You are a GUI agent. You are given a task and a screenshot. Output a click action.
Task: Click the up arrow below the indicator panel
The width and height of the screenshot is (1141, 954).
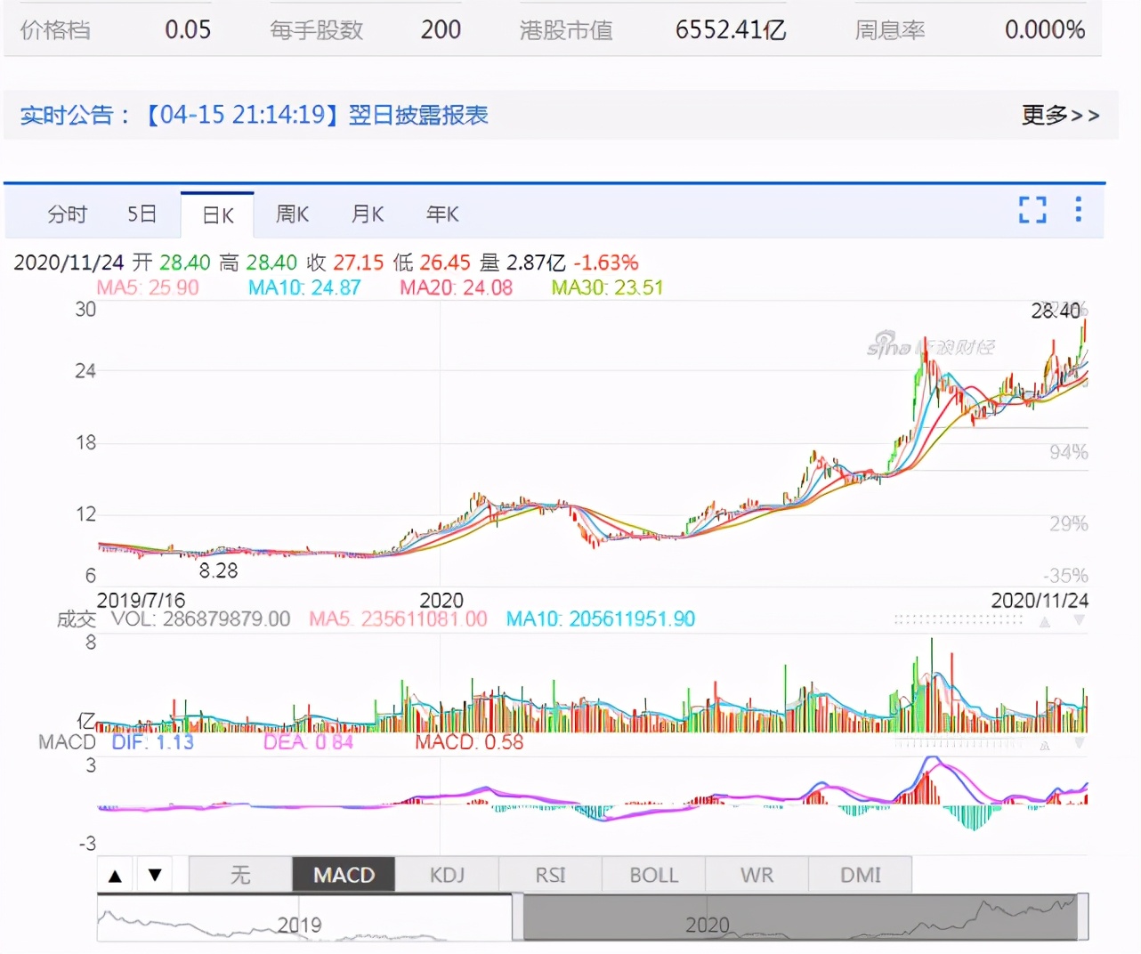tap(115, 875)
